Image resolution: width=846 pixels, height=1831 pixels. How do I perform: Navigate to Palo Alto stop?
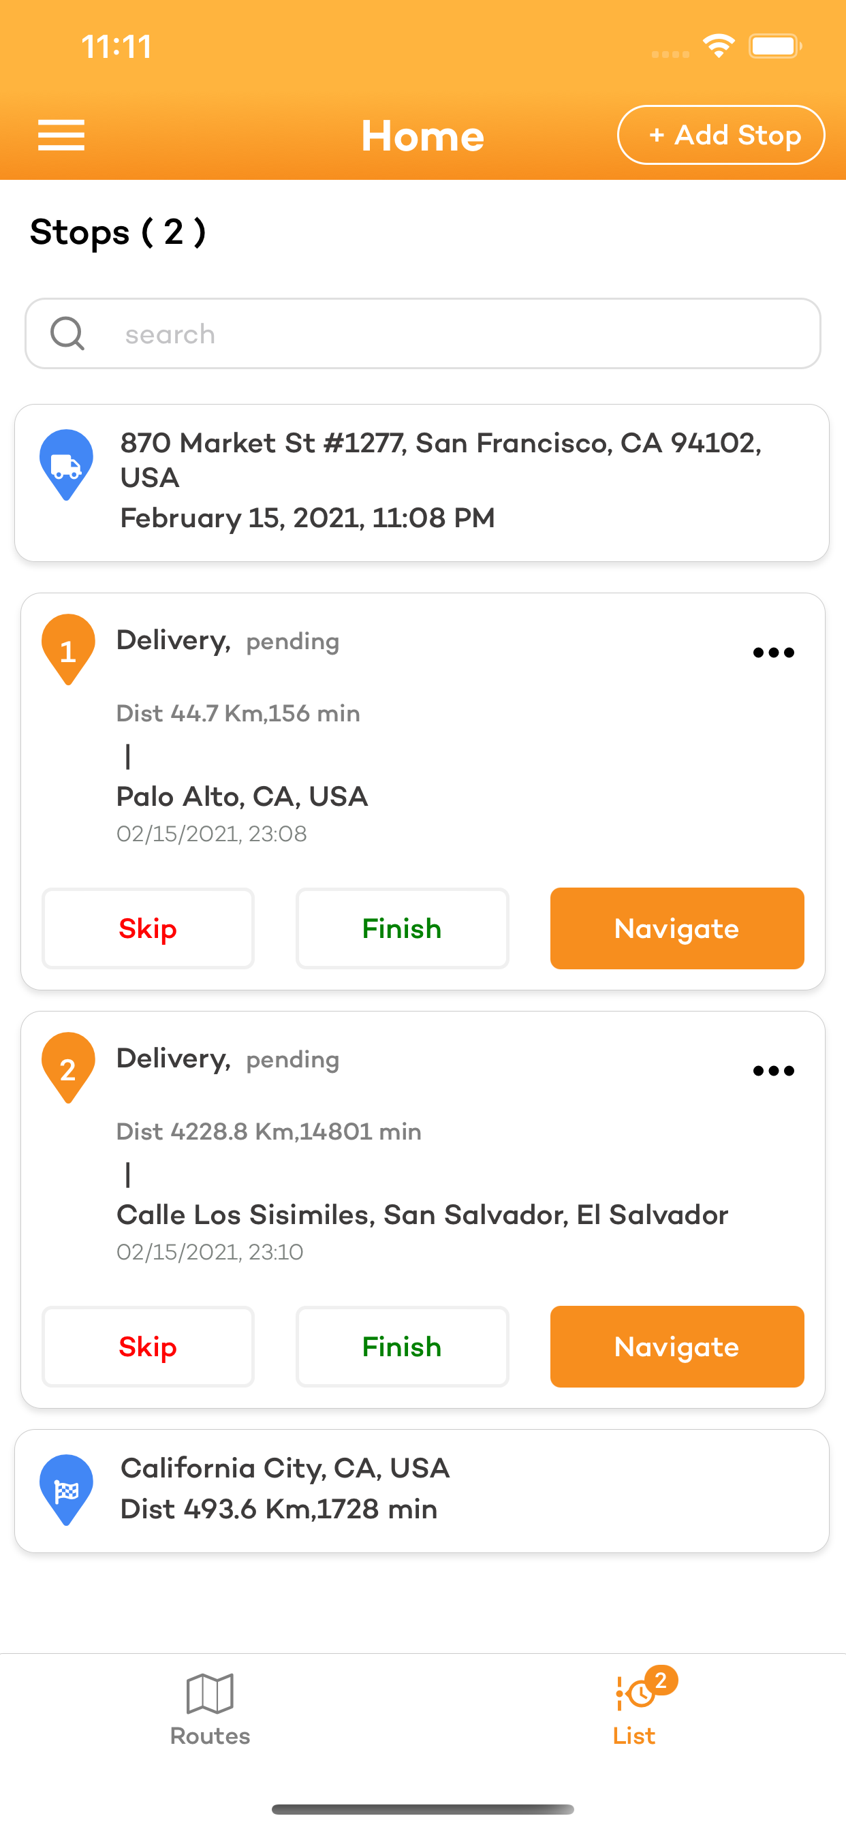click(x=677, y=928)
